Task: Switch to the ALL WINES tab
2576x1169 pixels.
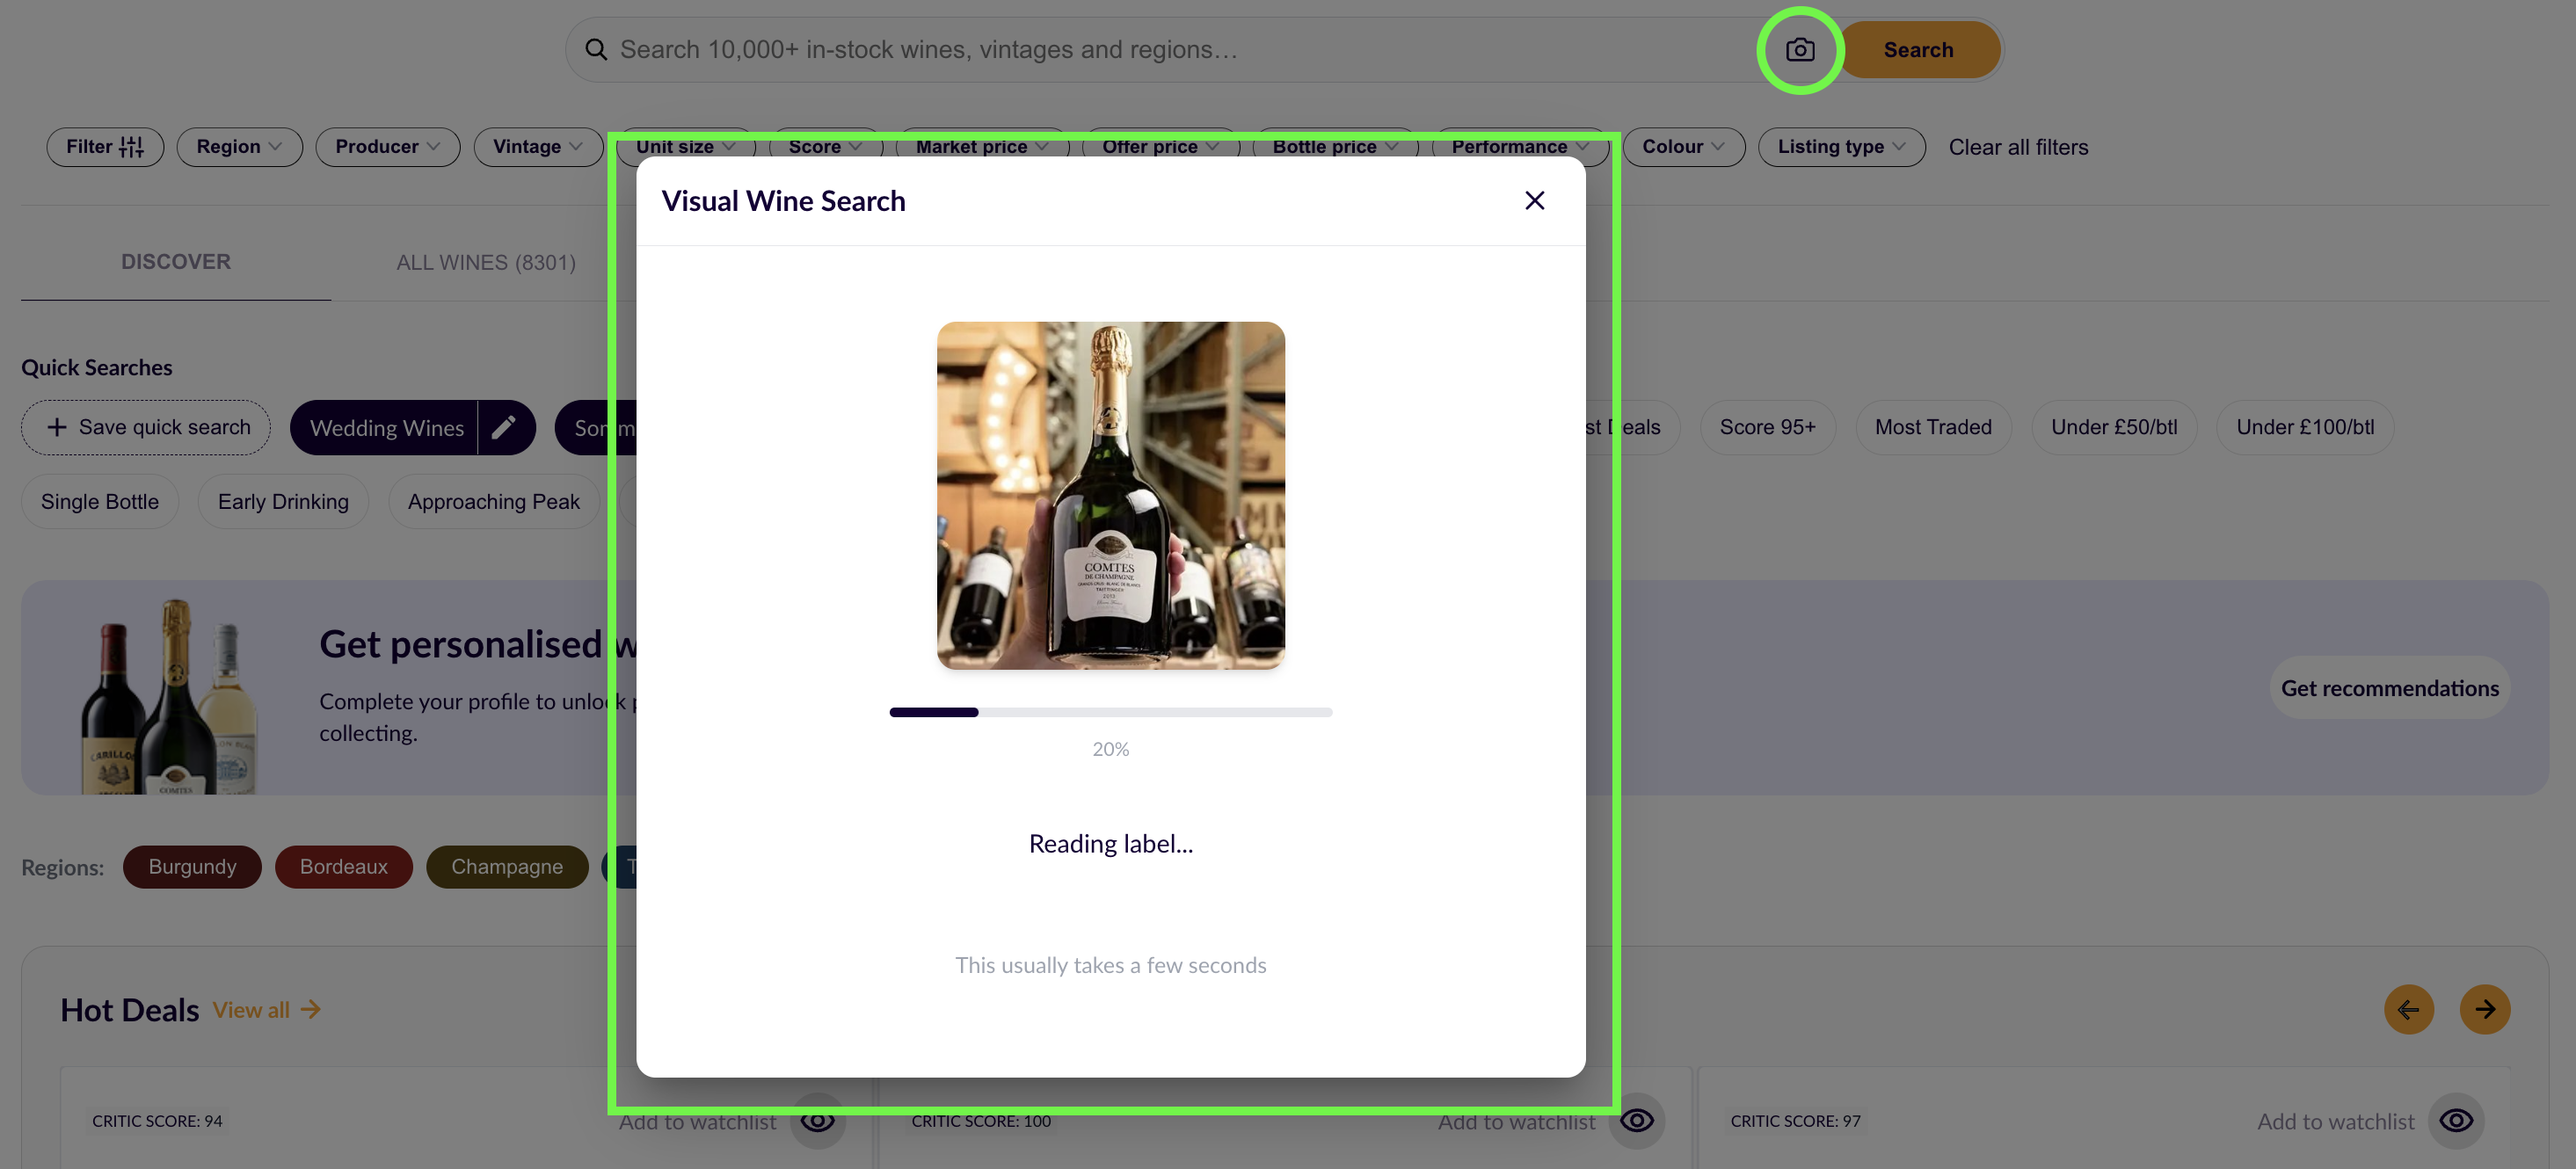Action: tap(486, 262)
